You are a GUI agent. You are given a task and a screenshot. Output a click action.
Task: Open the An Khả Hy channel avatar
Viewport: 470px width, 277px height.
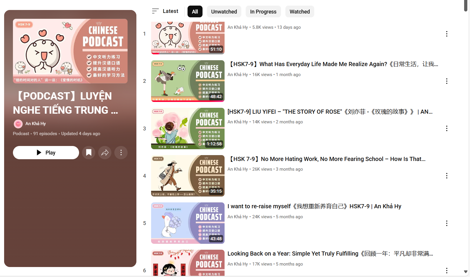point(18,124)
